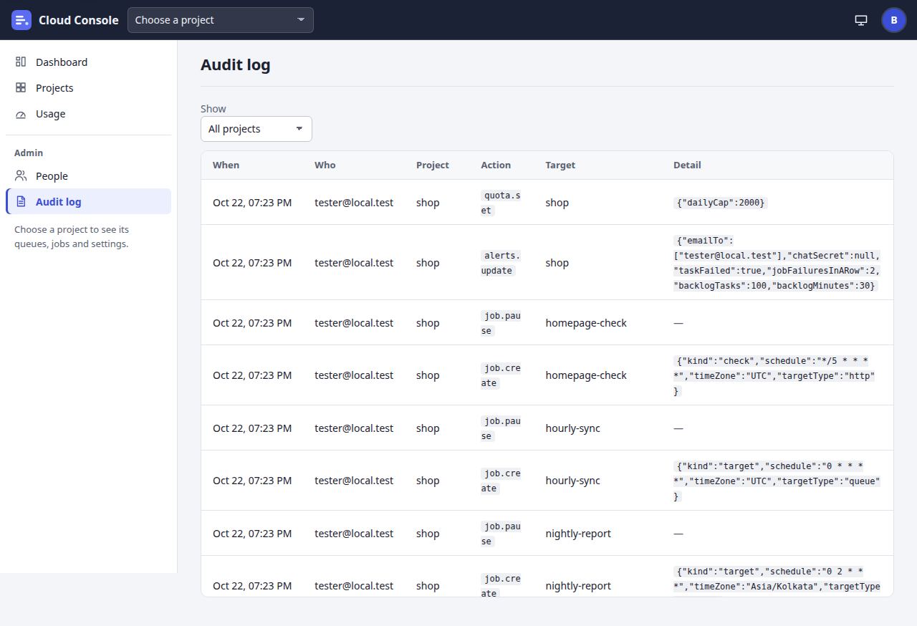
Task: Expand the All projects filter dropdown
Action: click(x=256, y=129)
